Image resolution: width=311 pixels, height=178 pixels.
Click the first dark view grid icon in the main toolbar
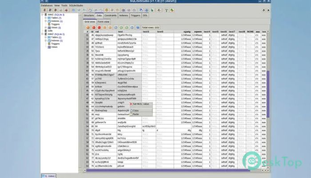pyautogui.click(x=123, y=10)
